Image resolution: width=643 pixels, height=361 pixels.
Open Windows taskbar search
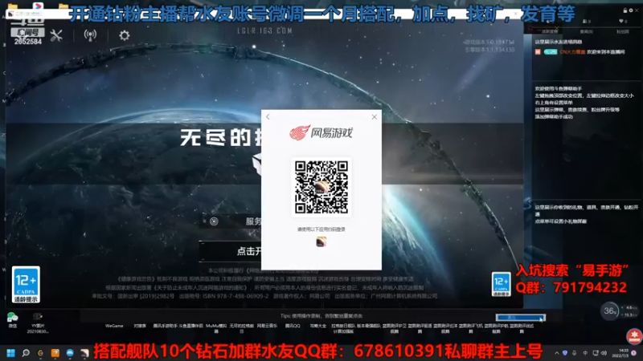26,353
